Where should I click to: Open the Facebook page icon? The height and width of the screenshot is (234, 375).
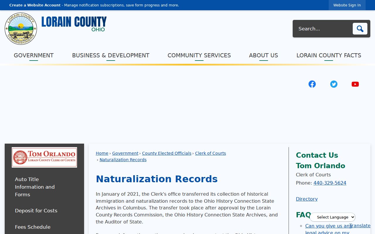coord(312,84)
